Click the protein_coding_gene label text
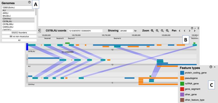The width and height of the screenshot is (218, 103). click(196, 73)
